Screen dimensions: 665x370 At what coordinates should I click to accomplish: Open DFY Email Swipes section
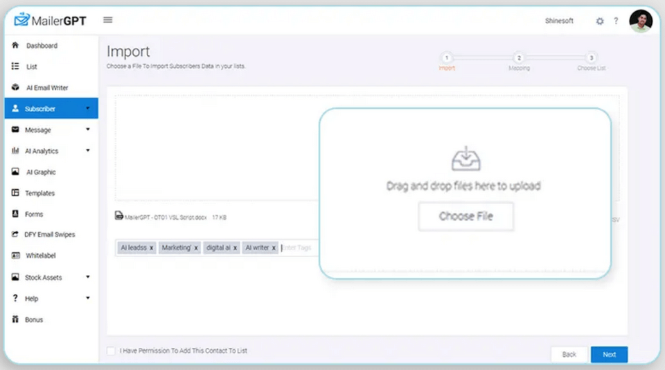[49, 234]
